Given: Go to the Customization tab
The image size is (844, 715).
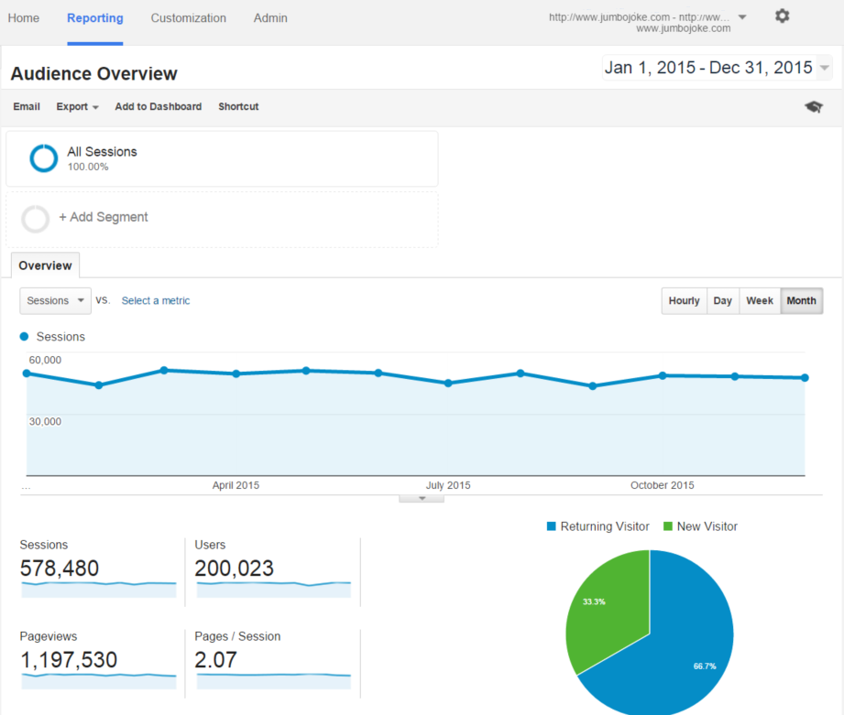Looking at the screenshot, I should click(188, 18).
